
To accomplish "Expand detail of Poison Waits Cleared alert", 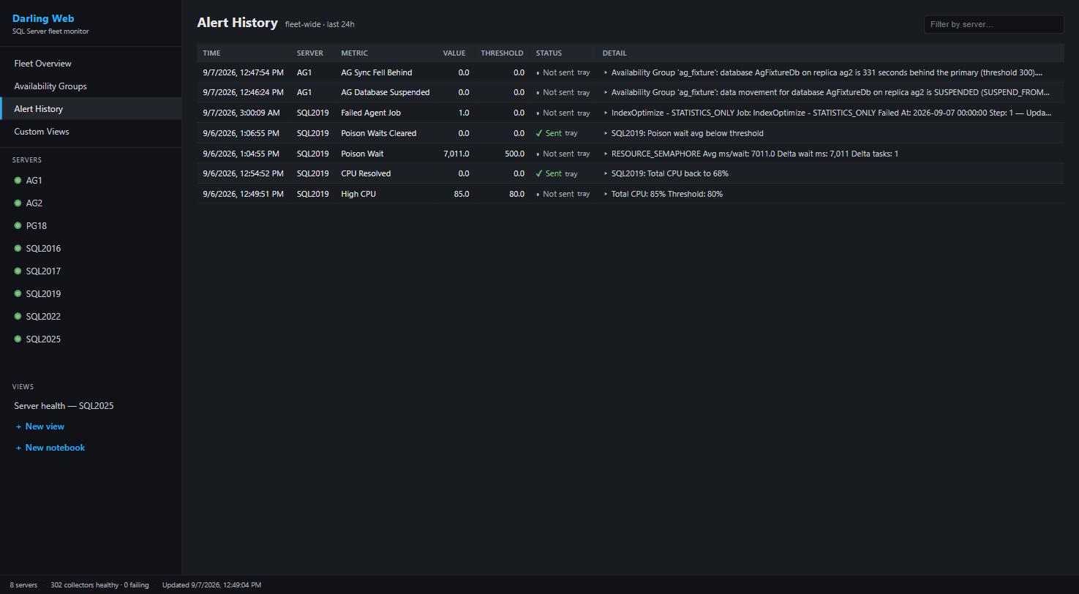I will pos(606,133).
